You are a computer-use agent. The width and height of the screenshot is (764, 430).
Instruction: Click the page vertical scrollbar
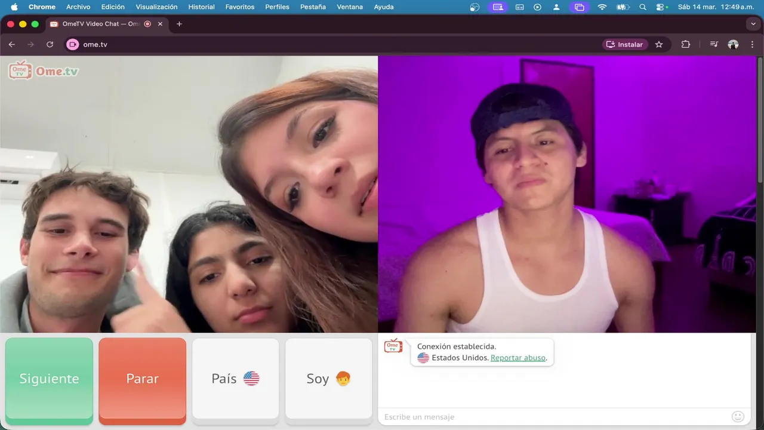[760, 119]
